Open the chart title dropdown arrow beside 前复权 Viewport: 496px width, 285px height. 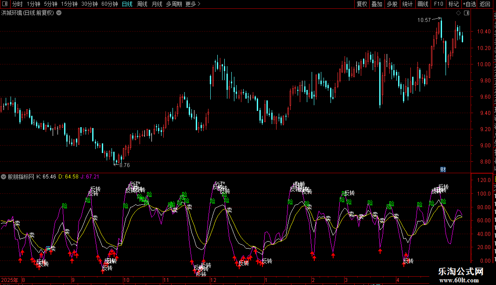click(59, 13)
